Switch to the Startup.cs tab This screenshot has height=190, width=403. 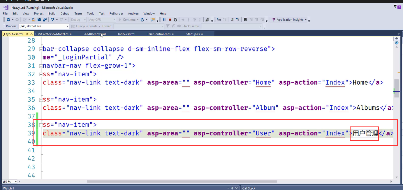click(x=193, y=34)
